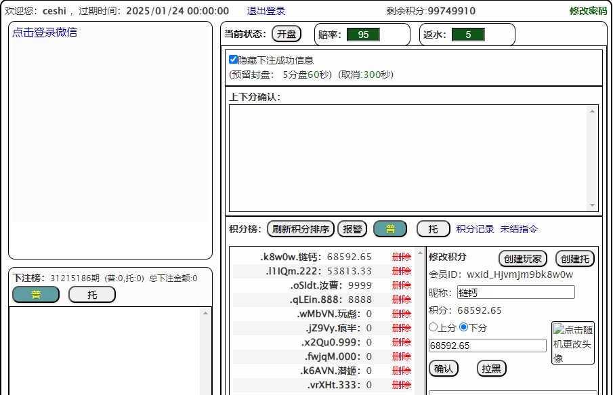The width and height of the screenshot is (613, 395).
Task: Click 创建托 button
Action: click(x=575, y=259)
